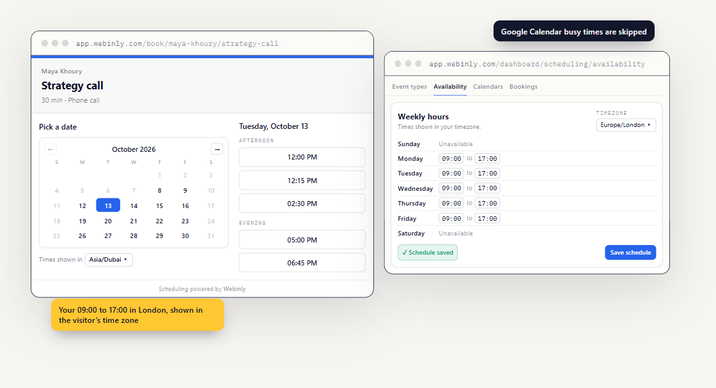Select October 9 in the calendar

[185, 191]
